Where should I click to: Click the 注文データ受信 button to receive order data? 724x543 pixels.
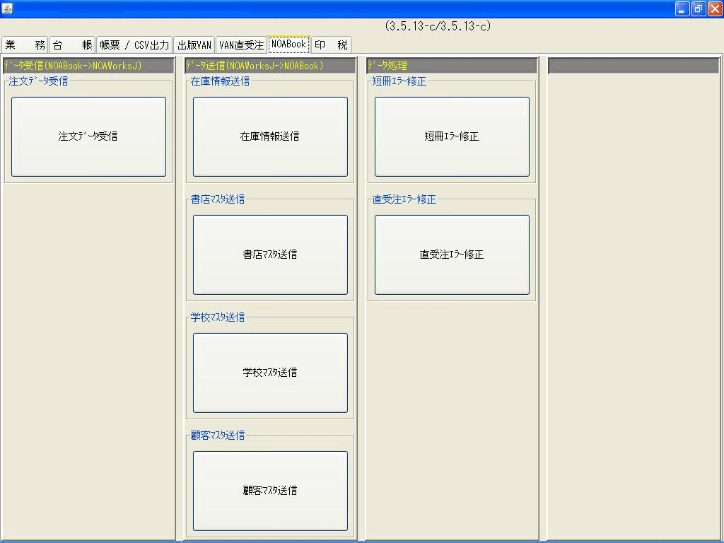tap(88, 136)
